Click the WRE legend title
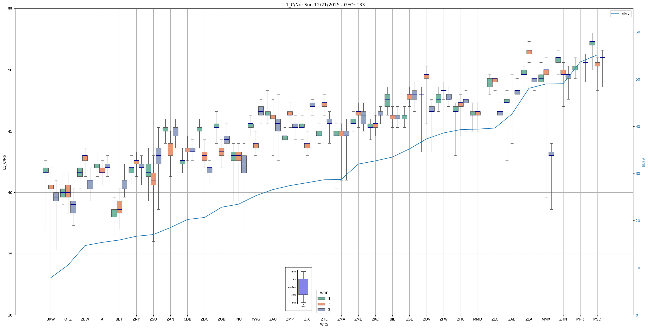 coord(324,293)
